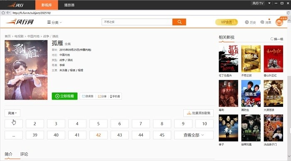
Task: Open 壮丁也是兵 thumbnail
Action: (229, 59)
